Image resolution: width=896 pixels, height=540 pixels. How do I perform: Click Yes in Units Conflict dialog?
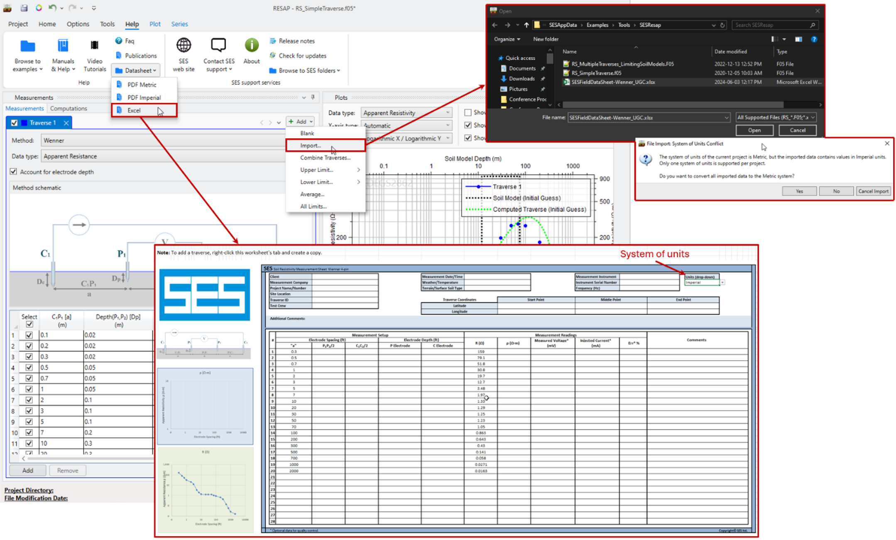799,191
